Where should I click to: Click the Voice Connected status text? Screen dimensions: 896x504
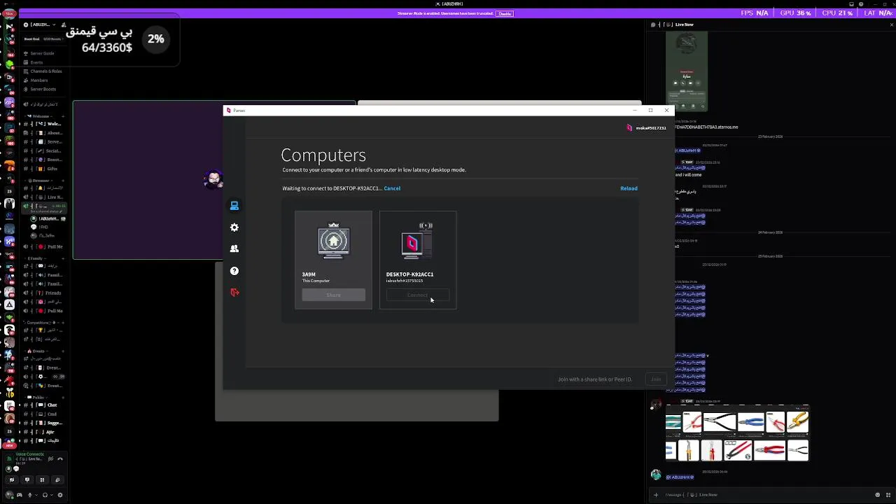29,454
